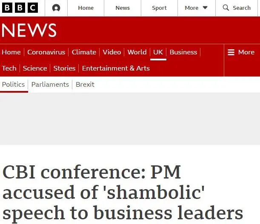Select the UK section tab

click(158, 52)
